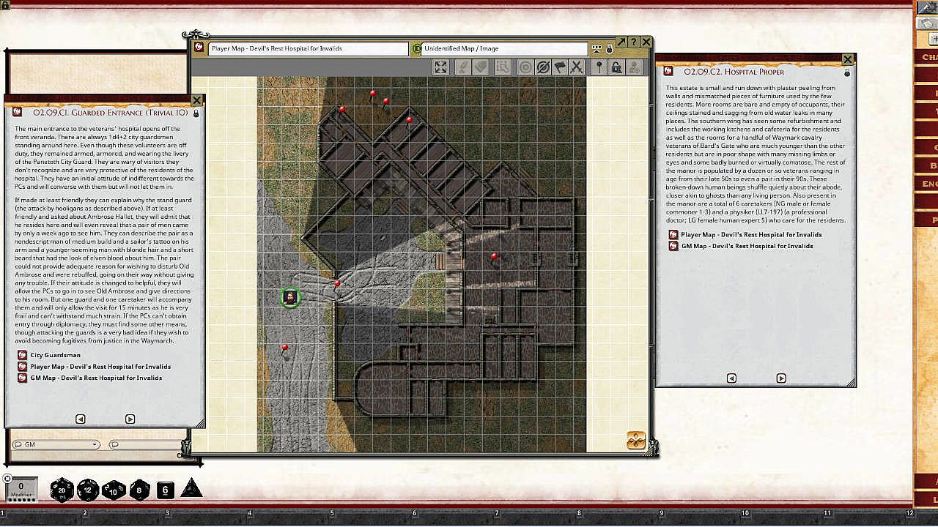Select the drawing pencil tool on map

click(462, 67)
